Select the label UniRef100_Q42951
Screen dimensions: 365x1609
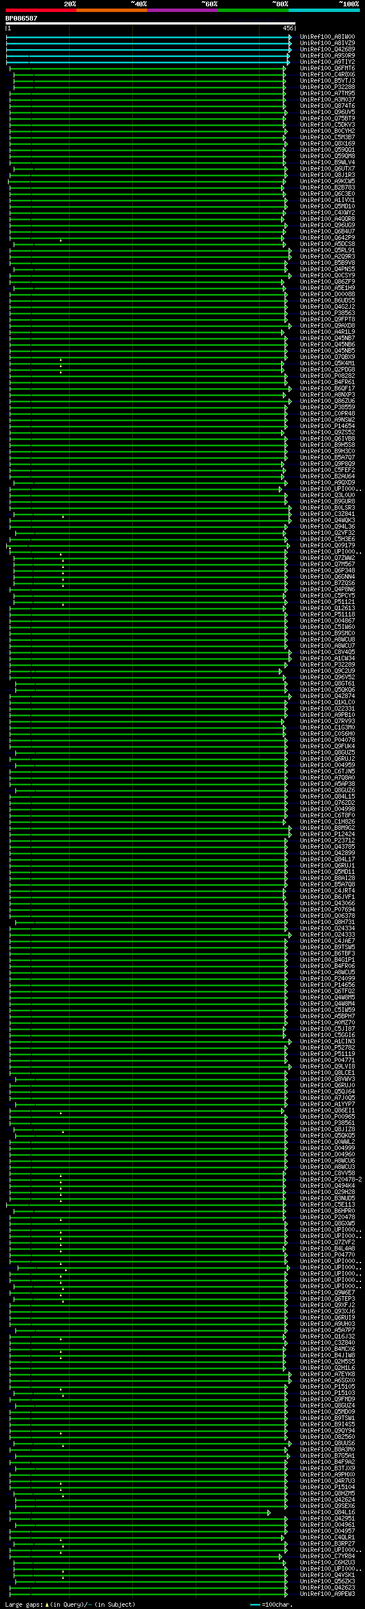point(327,1518)
